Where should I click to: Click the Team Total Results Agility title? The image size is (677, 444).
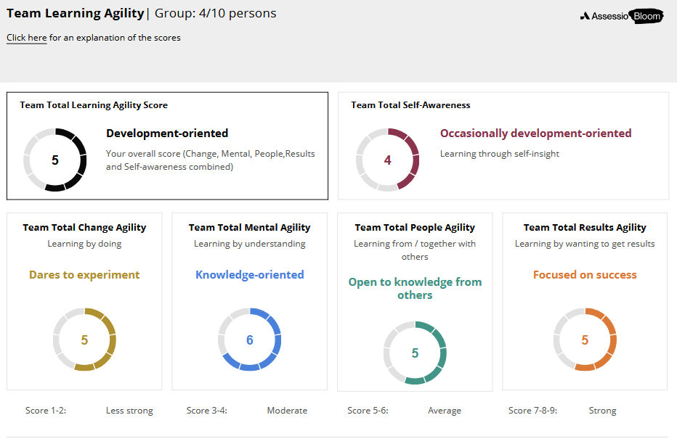tap(585, 227)
